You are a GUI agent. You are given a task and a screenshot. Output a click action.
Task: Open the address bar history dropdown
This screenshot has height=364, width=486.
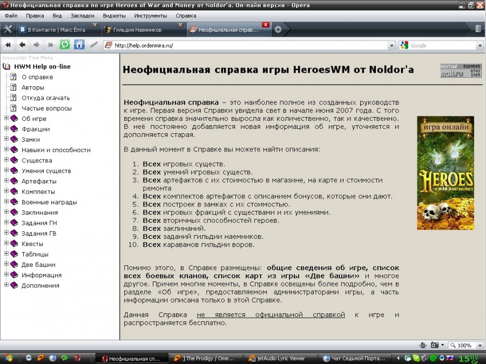[x=392, y=45]
